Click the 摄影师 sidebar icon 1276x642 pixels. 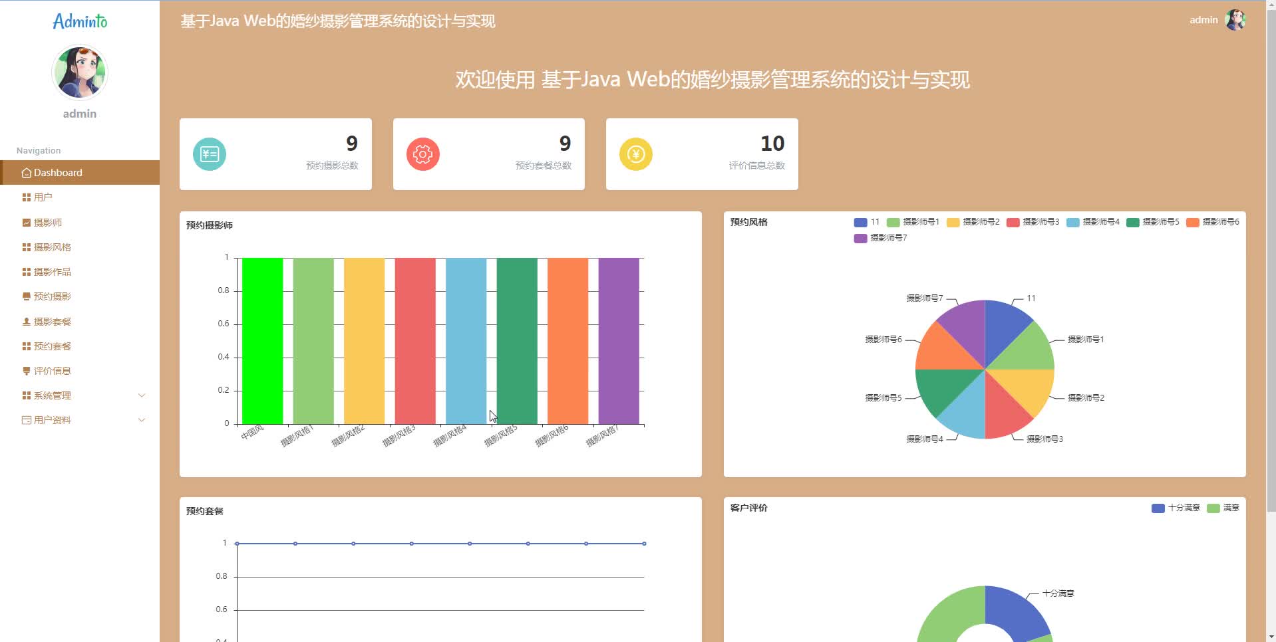(27, 223)
